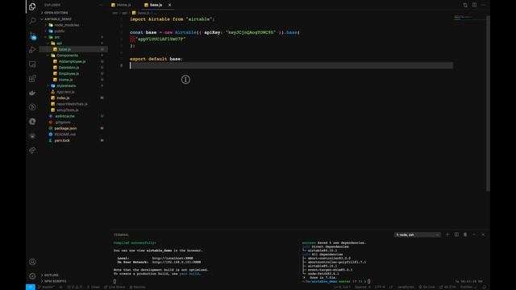Click Prettier in the status bar
This screenshot has width=516, height=290.
pyautogui.click(x=468, y=287)
